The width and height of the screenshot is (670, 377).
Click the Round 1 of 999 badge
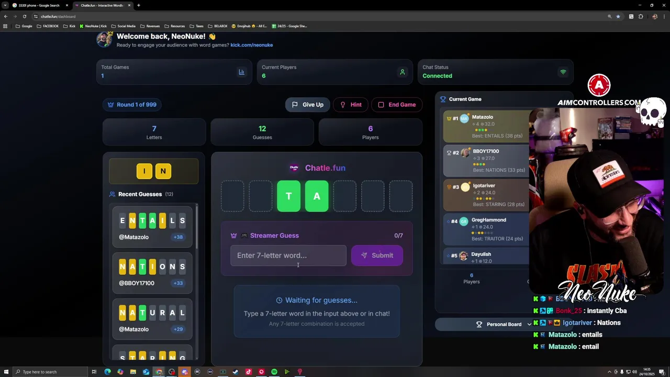tap(132, 105)
